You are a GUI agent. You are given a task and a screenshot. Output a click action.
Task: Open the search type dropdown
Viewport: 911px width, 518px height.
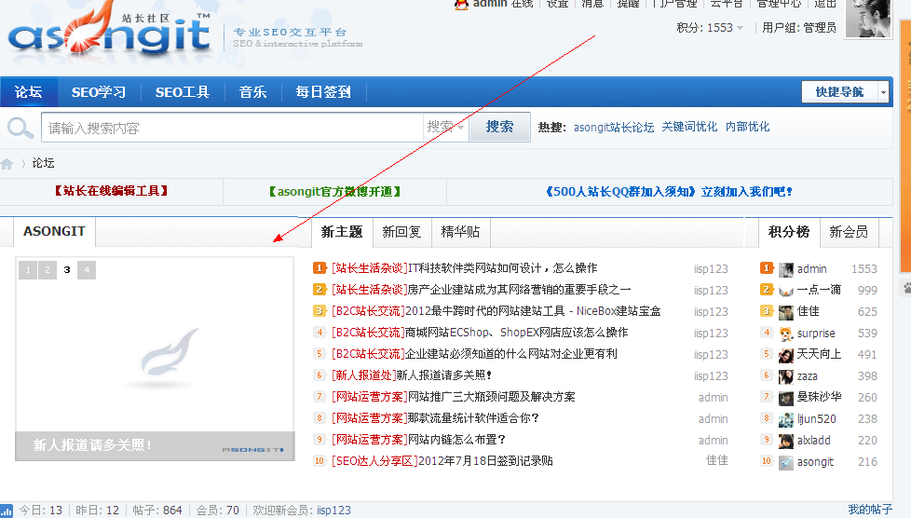(x=445, y=128)
